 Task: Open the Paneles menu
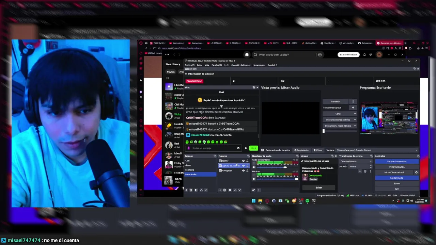tap(216, 65)
